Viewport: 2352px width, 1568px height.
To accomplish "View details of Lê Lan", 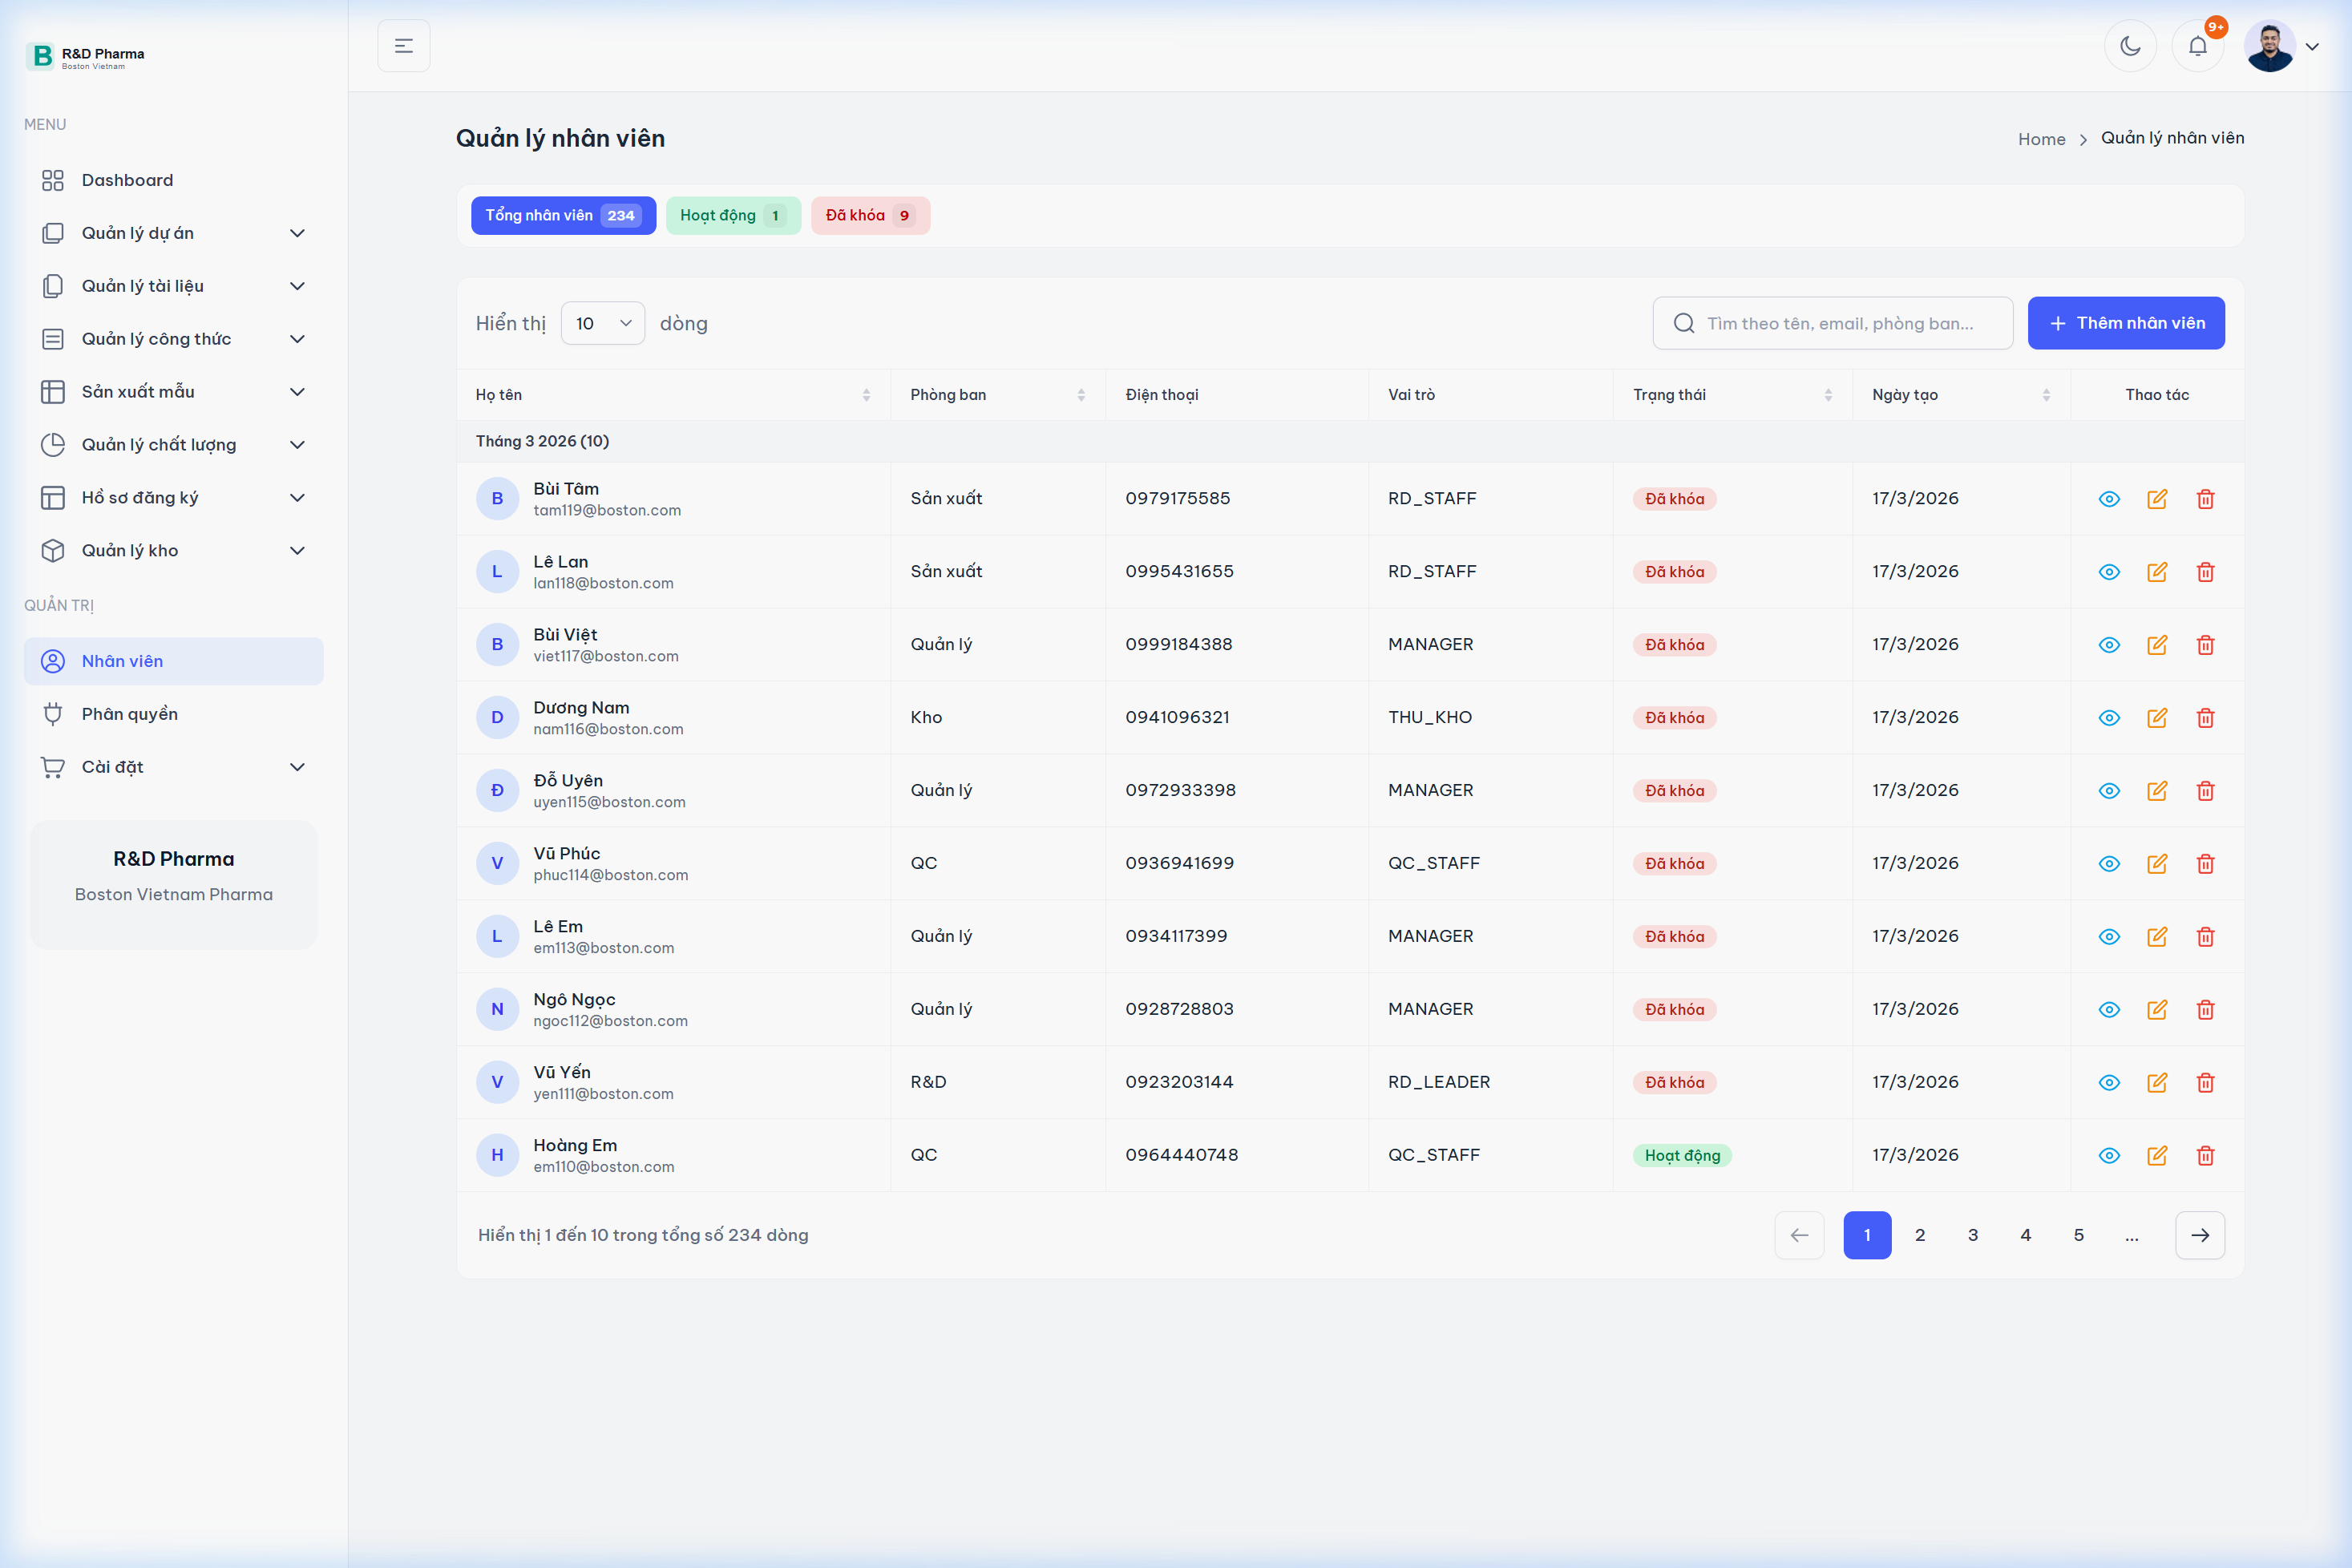I will (2109, 571).
